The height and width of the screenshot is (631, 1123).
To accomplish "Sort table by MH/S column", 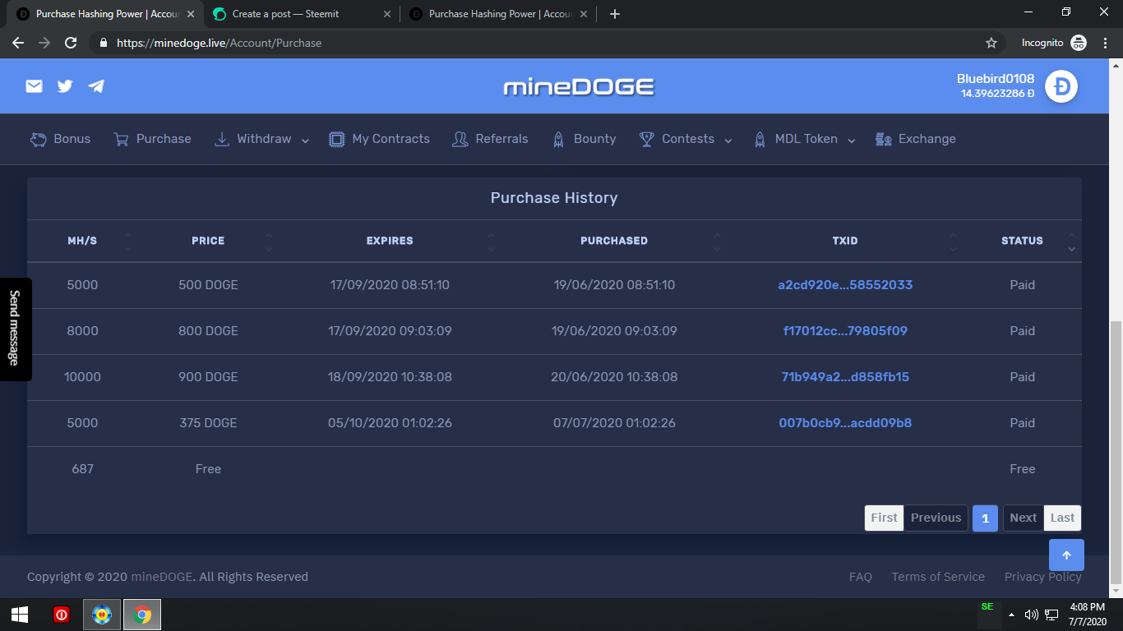I will coord(82,241).
